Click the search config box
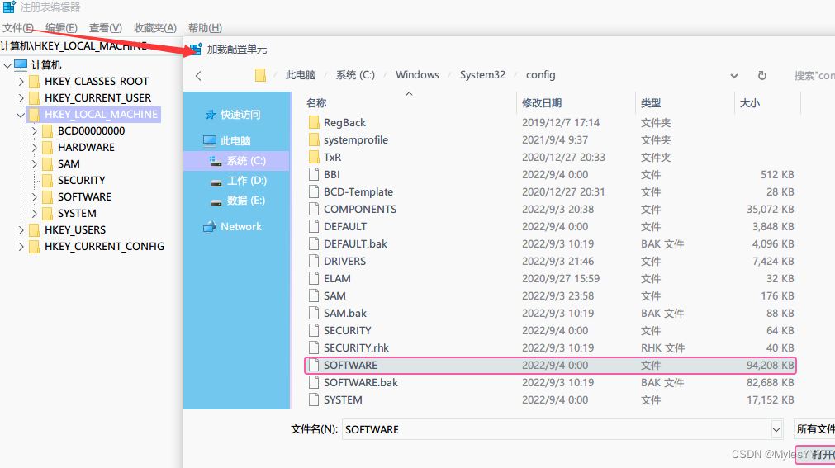835x468 pixels. pos(814,76)
